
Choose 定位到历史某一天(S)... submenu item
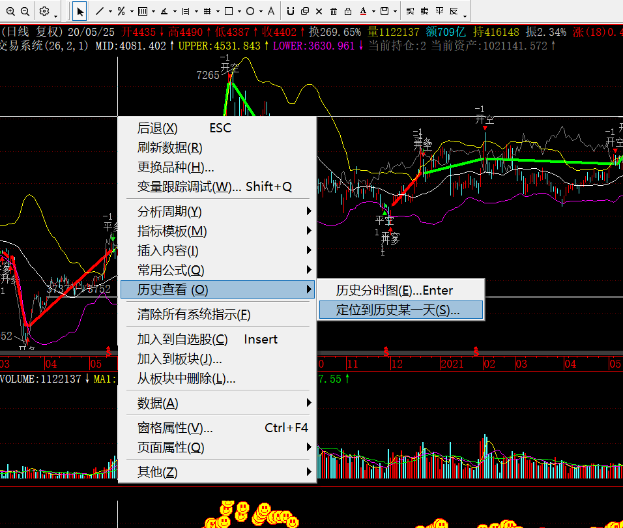click(x=401, y=310)
